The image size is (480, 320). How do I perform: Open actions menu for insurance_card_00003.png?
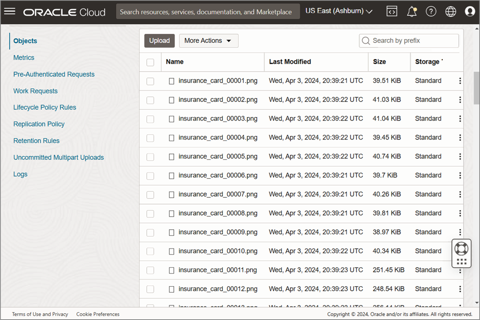pyautogui.click(x=460, y=119)
